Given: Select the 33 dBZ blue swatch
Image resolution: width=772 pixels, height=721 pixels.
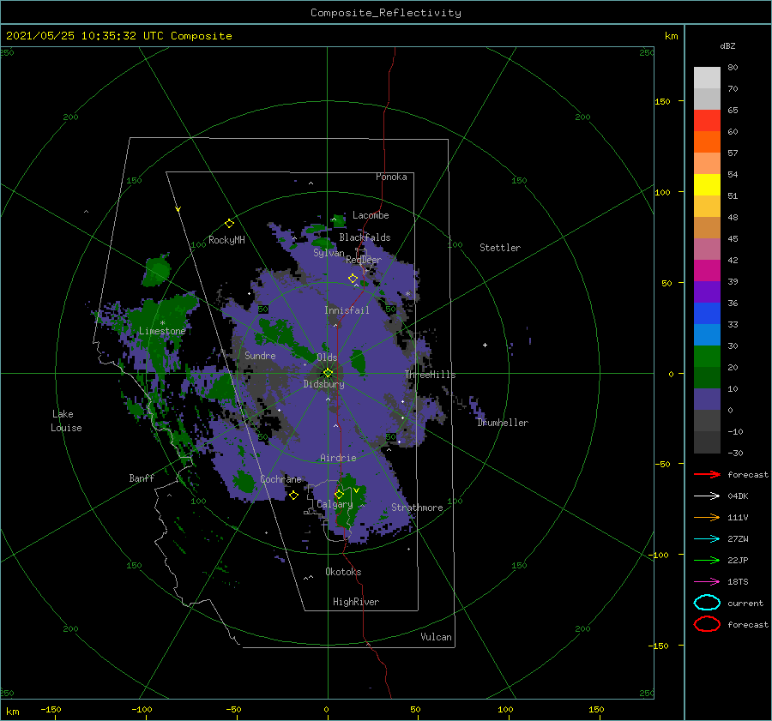Looking at the screenshot, I should click(707, 334).
